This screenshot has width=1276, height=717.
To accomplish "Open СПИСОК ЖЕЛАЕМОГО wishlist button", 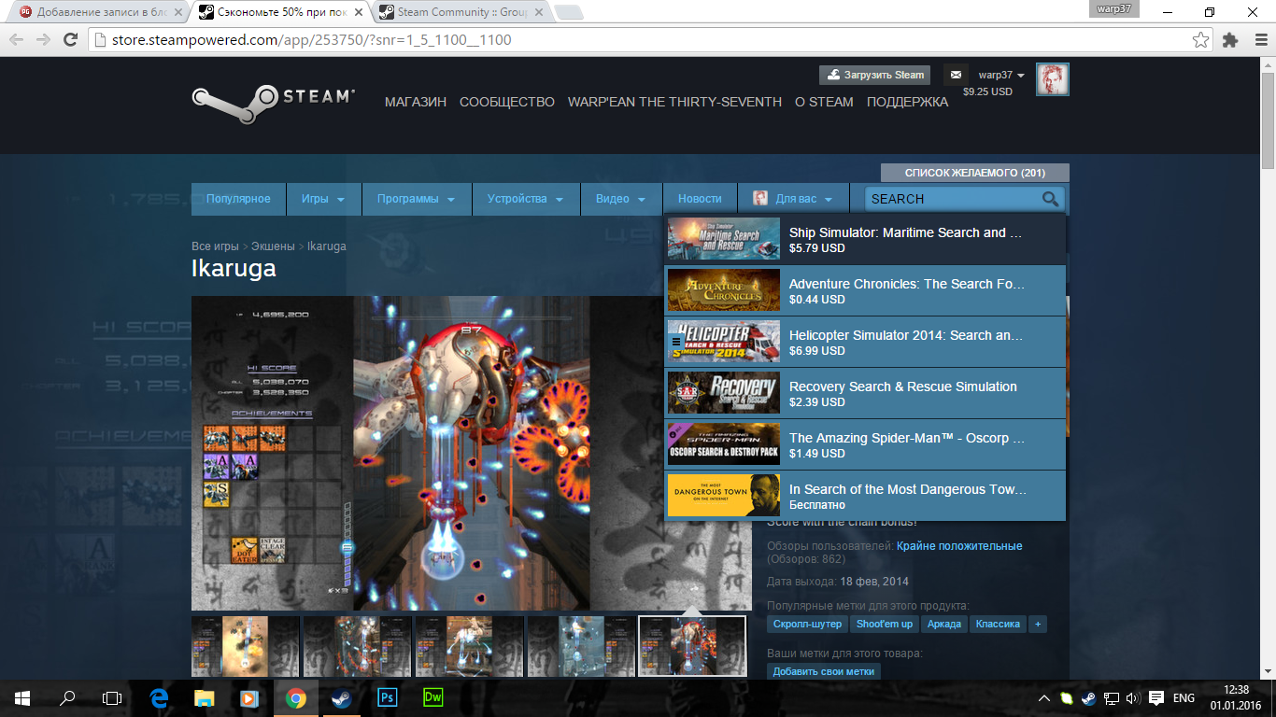I will [x=975, y=173].
